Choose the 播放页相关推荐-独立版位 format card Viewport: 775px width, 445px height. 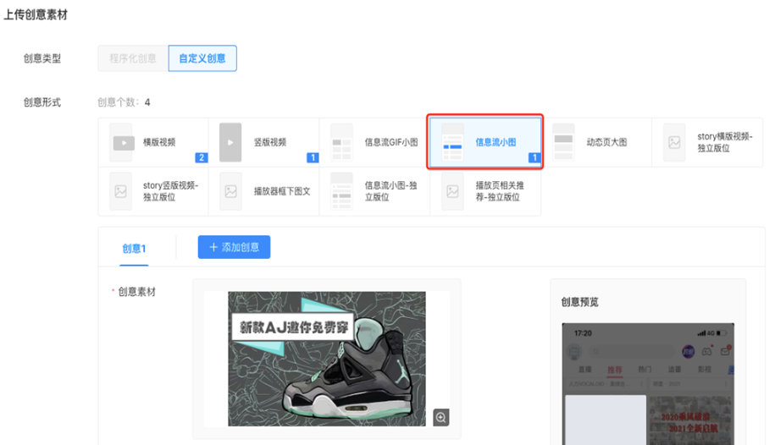485,191
